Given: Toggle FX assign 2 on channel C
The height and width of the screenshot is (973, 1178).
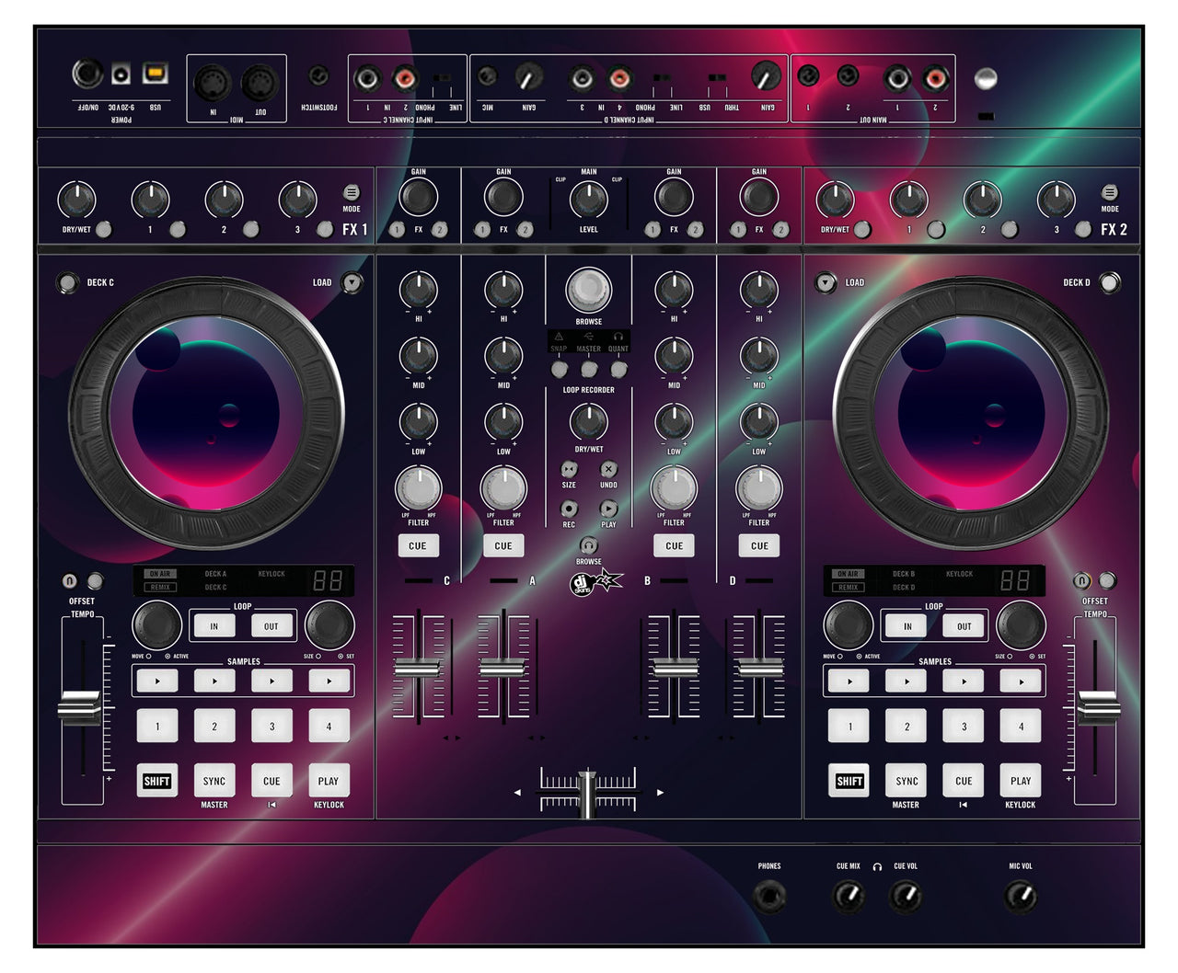Looking at the screenshot, I should pos(440,230).
